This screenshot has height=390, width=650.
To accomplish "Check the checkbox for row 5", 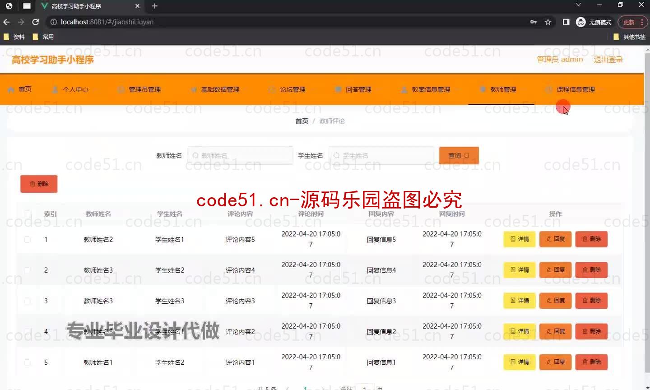I will coord(28,362).
